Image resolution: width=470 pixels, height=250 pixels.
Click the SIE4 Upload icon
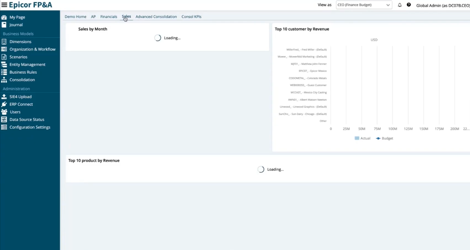[4, 97]
